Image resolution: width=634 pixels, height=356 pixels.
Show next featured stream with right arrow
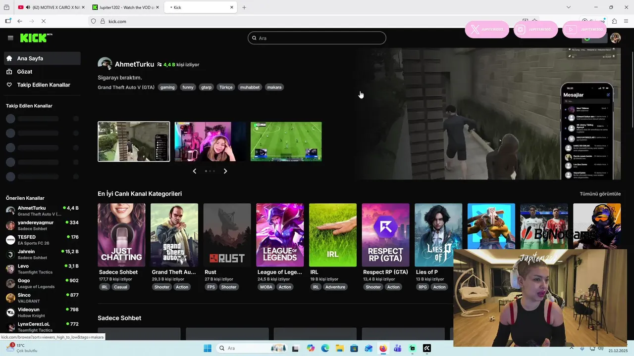click(225, 171)
